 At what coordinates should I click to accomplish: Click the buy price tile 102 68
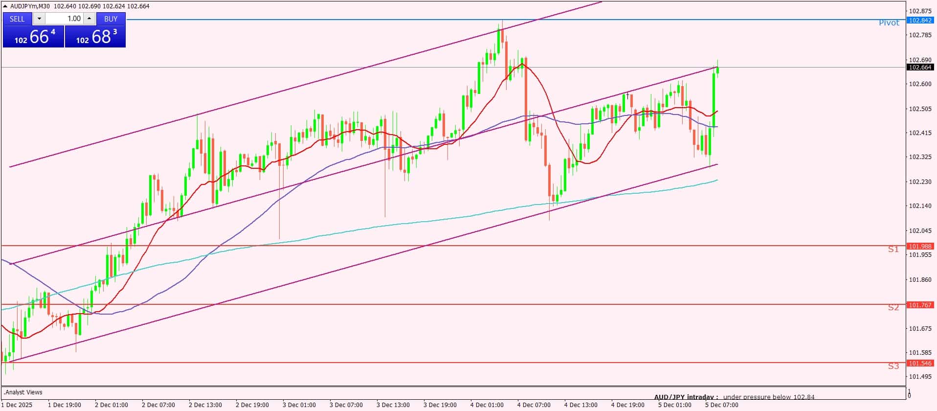coord(95,37)
